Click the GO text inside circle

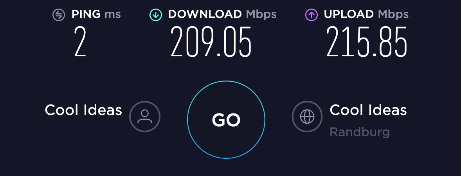(226, 120)
